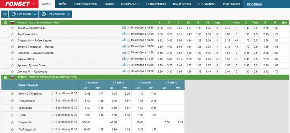
Task: Open the hamburger menu button
Action: 5,14
